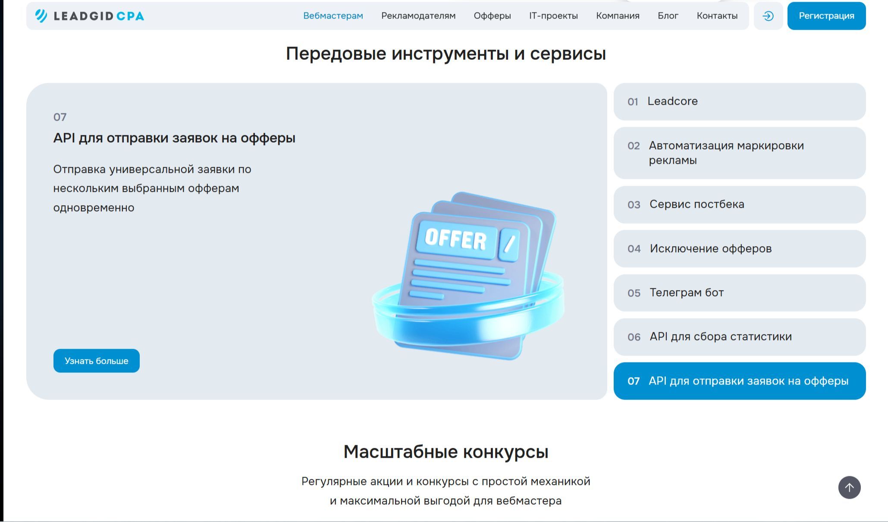Click the Узнать больше button

click(96, 361)
